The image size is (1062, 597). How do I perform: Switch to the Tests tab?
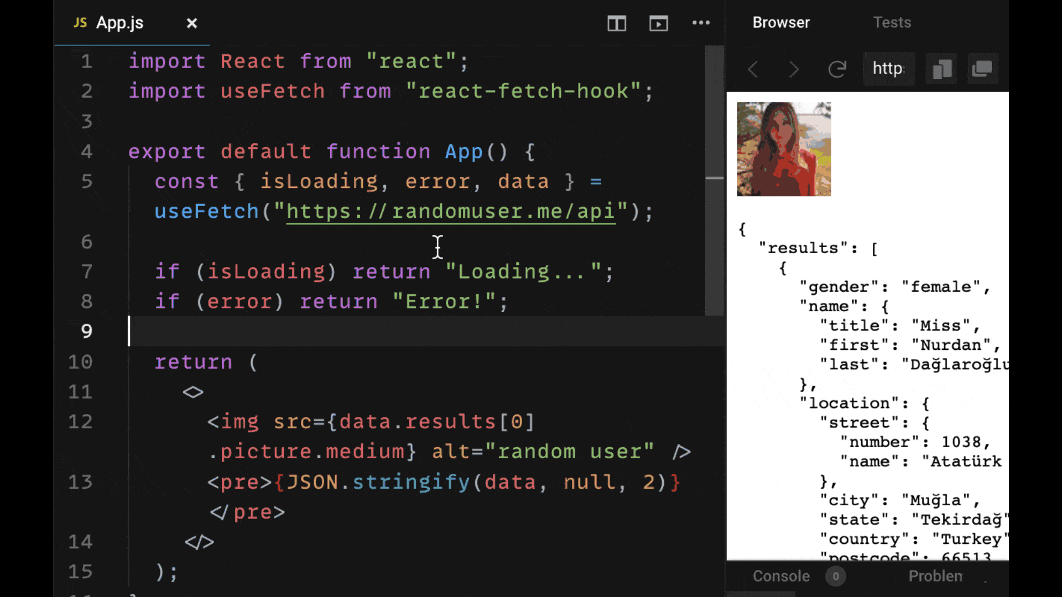[x=892, y=23]
